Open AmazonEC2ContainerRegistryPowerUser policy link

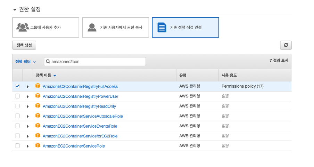coord(80,96)
